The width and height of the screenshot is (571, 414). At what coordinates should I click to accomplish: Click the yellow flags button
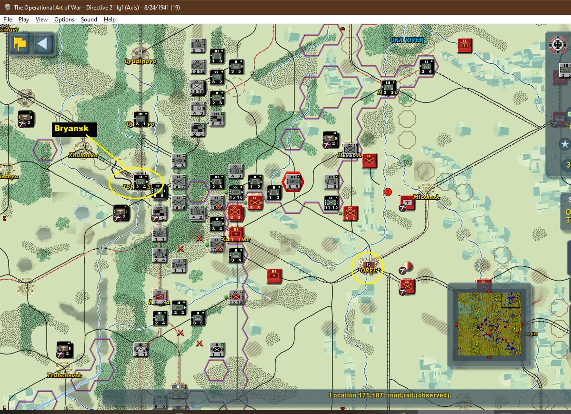pos(20,44)
